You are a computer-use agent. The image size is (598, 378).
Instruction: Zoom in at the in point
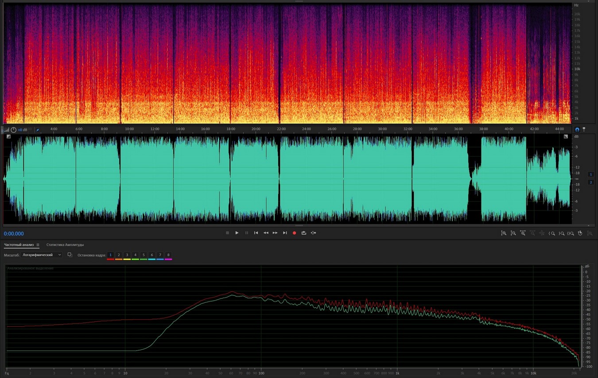(552, 233)
